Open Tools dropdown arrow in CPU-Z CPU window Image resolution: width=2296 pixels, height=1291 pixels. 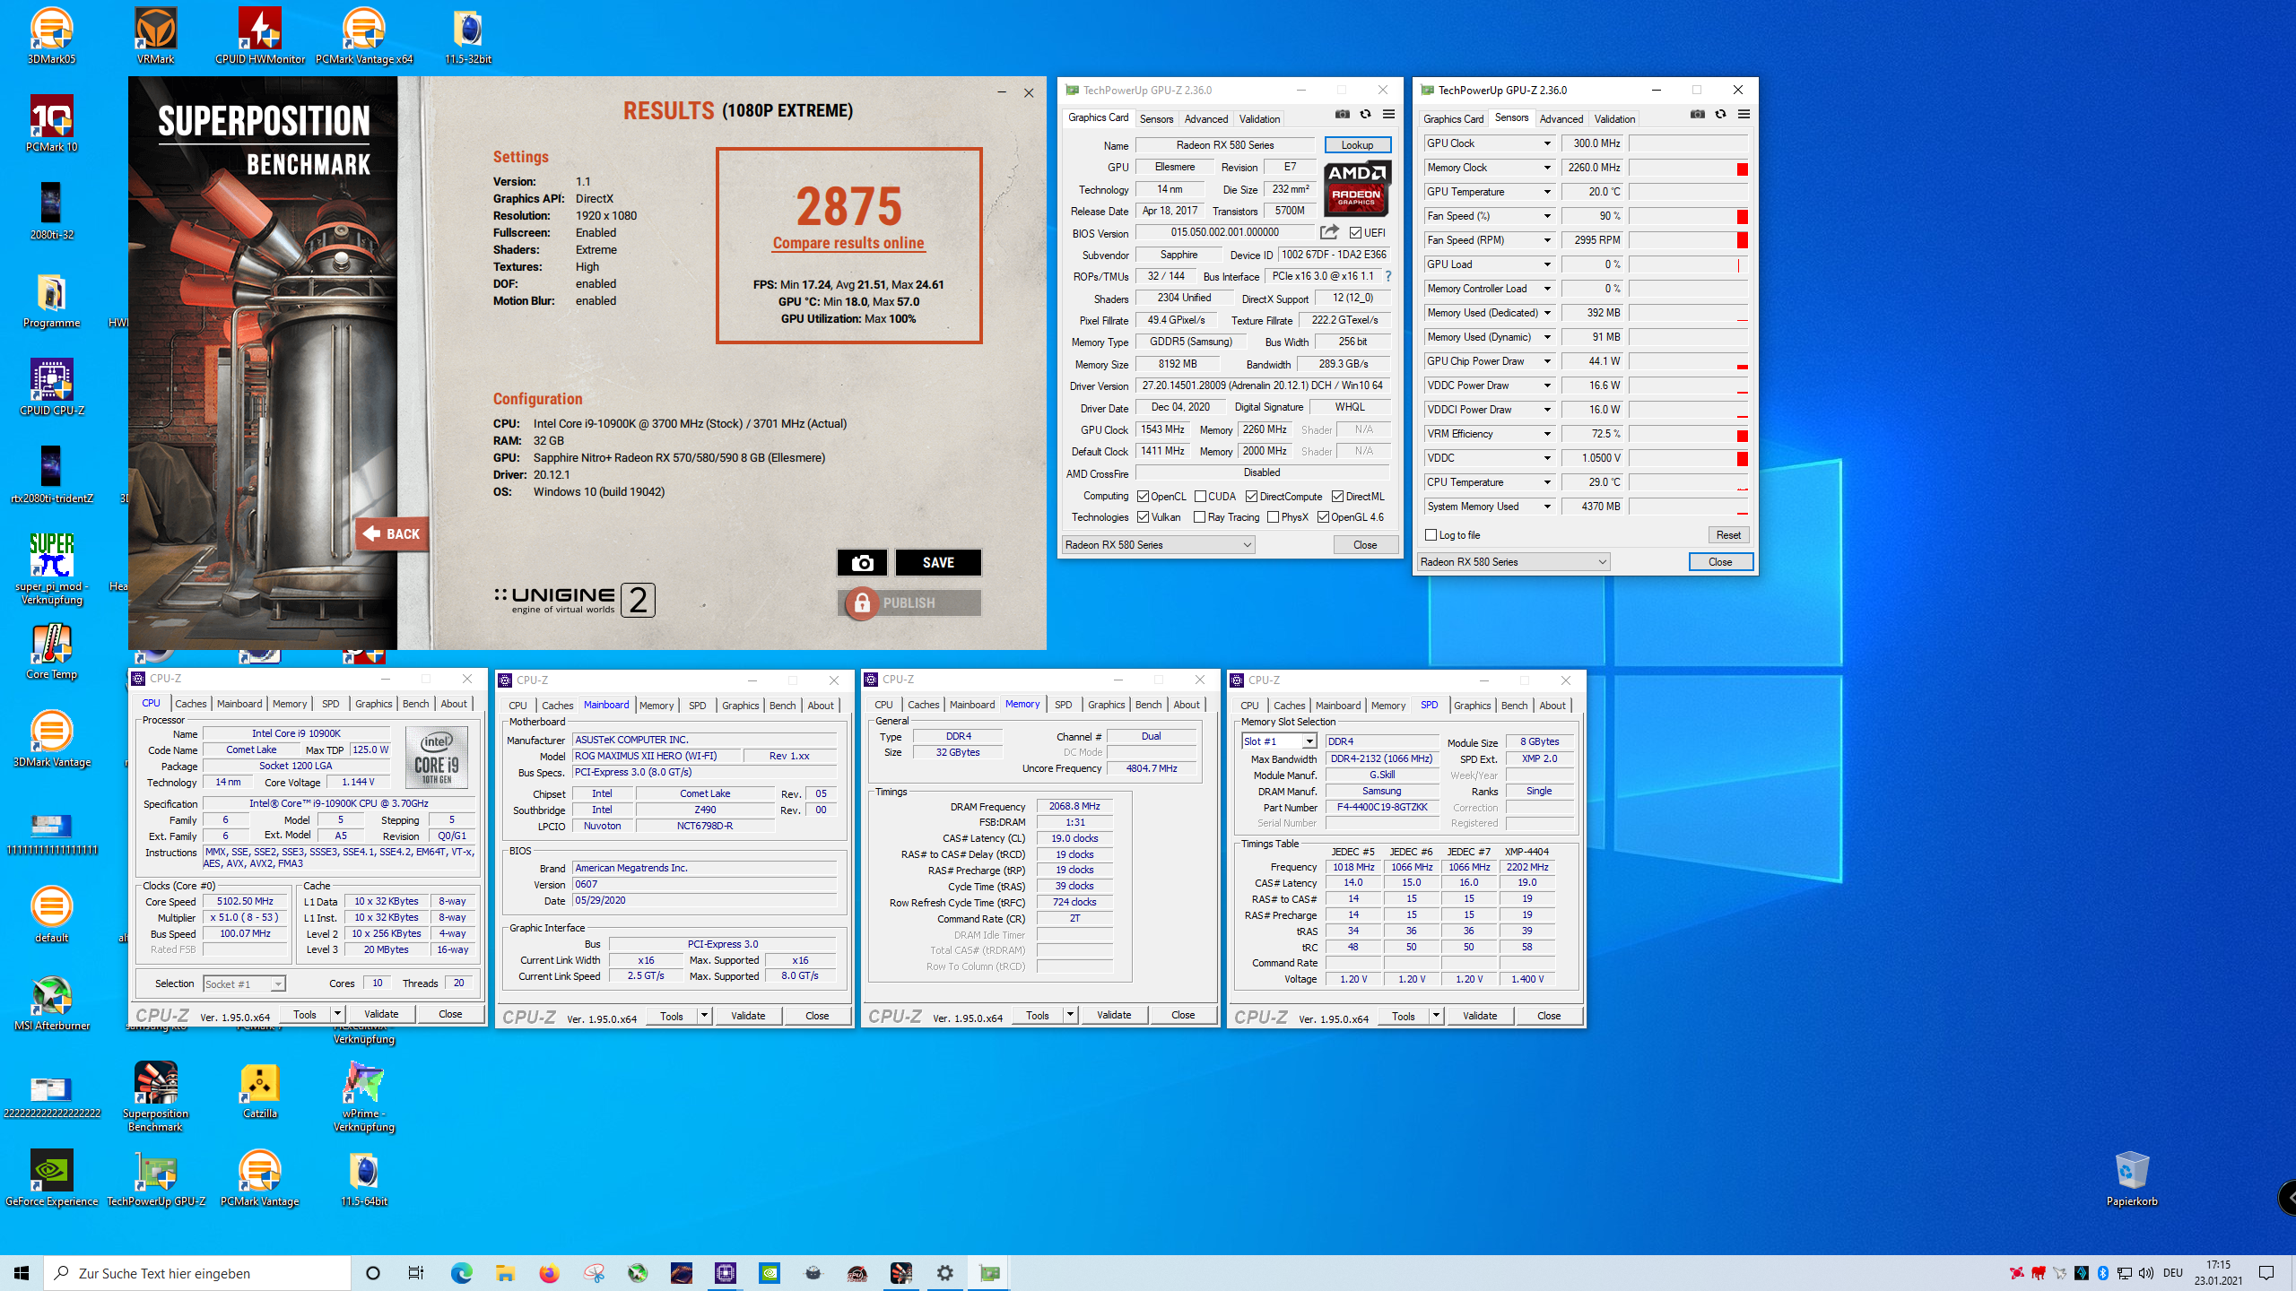click(x=338, y=1014)
